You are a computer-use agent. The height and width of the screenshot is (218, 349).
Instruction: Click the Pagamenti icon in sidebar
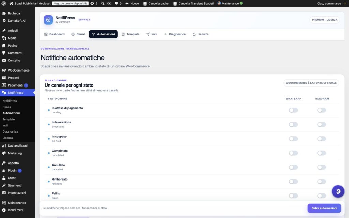coord(4,85)
